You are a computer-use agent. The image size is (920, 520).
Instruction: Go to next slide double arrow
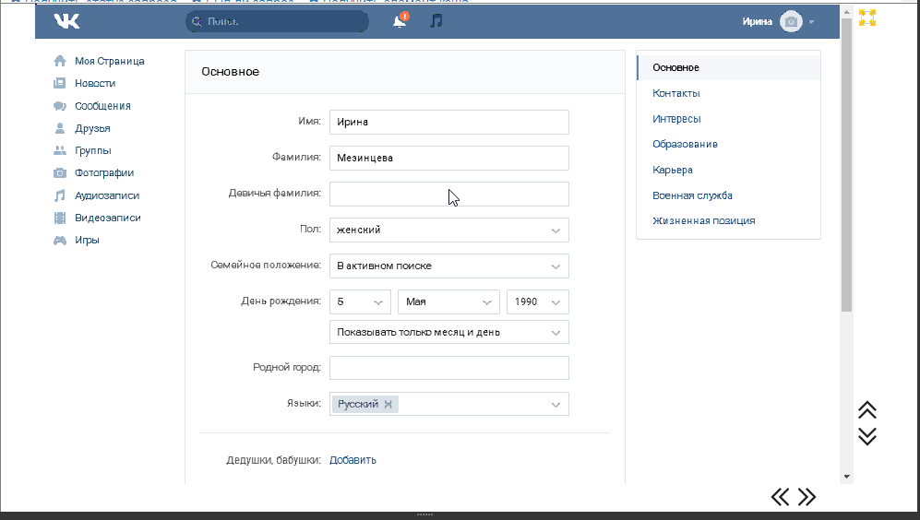(x=807, y=497)
